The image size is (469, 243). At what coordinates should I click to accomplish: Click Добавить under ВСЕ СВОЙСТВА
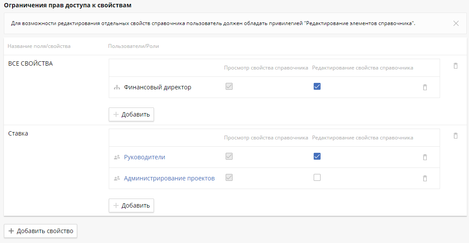click(x=131, y=114)
